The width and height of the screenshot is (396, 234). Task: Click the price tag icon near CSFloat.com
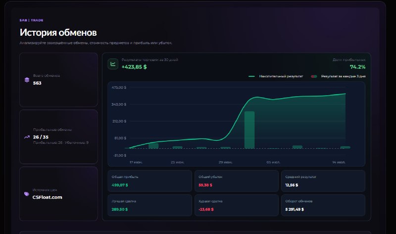27,194
